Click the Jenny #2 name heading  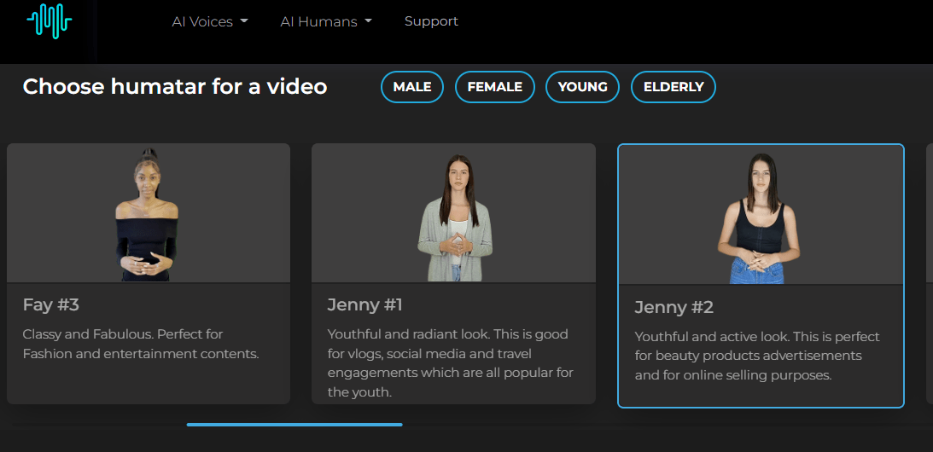[x=674, y=307]
